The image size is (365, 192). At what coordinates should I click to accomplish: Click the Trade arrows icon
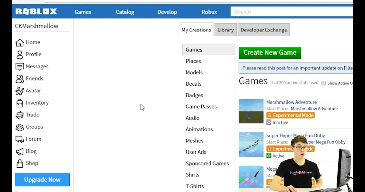coord(20,115)
